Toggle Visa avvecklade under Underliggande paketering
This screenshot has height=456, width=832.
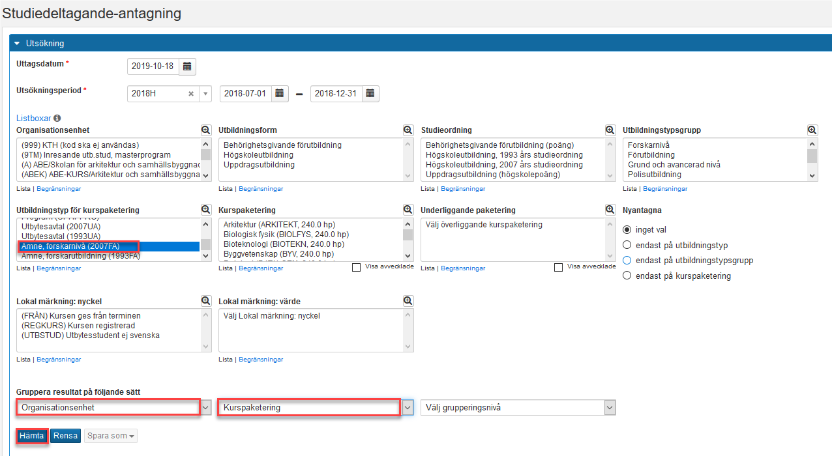559,267
